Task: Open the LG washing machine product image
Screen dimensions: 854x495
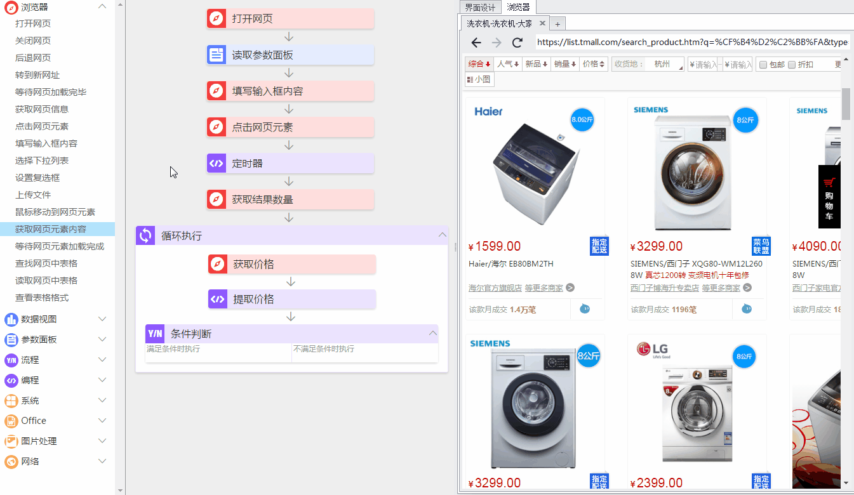Action: (x=697, y=404)
